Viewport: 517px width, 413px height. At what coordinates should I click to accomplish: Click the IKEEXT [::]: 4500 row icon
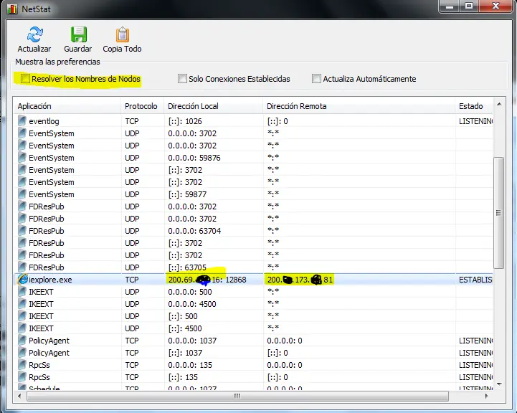[x=22, y=328]
